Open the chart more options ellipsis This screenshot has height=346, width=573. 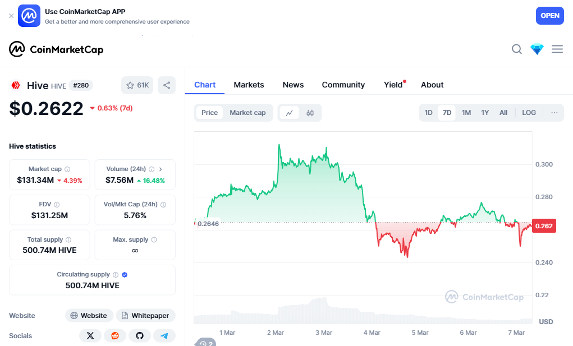(x=554, y=113)
